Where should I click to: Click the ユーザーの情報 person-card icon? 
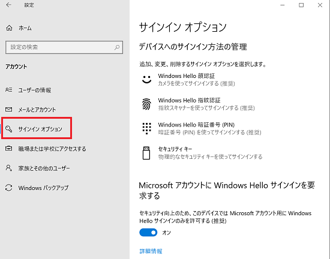coord(8,90)
